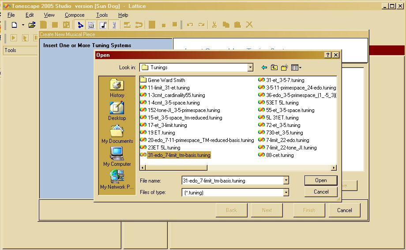Click the file list horizontal scrollbar thumb

click(176, 168)
